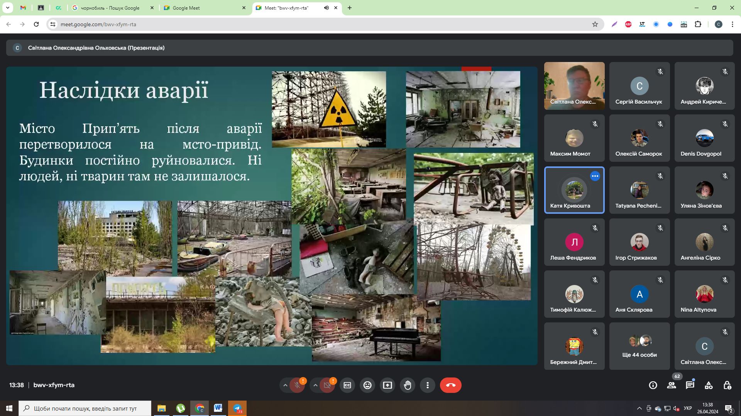Select Світлана Олександрівна video tile
Viewport: 741px width, 416px height.
(x=574, y=86)
